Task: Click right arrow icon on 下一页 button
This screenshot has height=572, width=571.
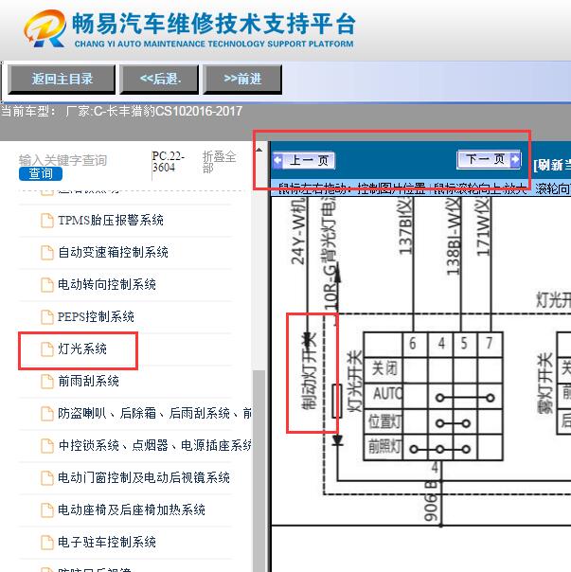Action: [x=515, y=159]
